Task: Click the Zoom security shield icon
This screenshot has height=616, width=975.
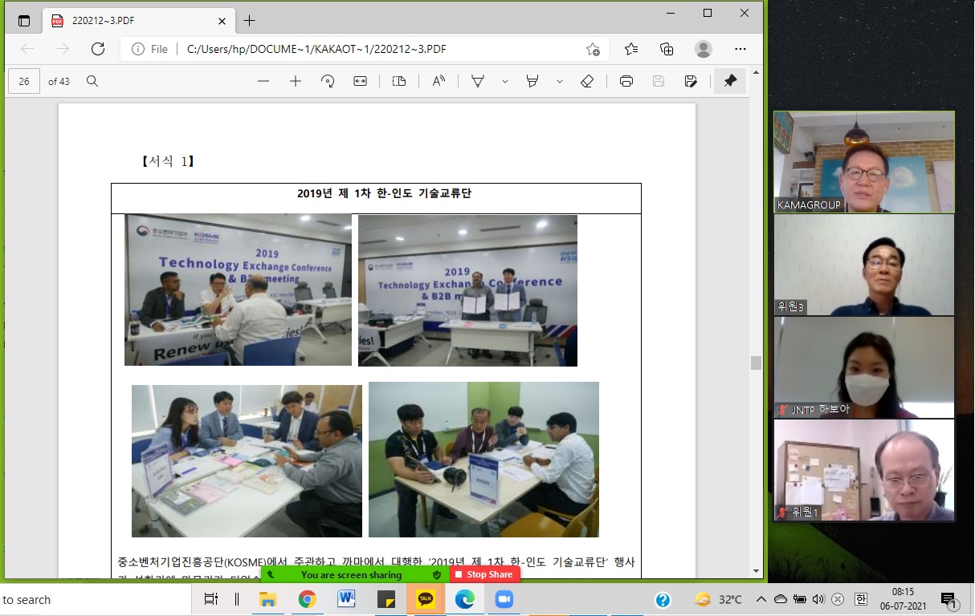Action: [x=437, y=575]
